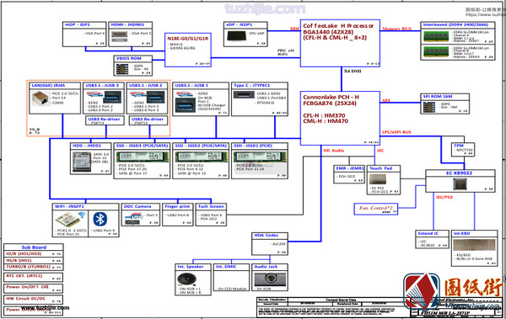The image size is (506, 319).
Task: Click the eDP display panel image
Action: 236,36
